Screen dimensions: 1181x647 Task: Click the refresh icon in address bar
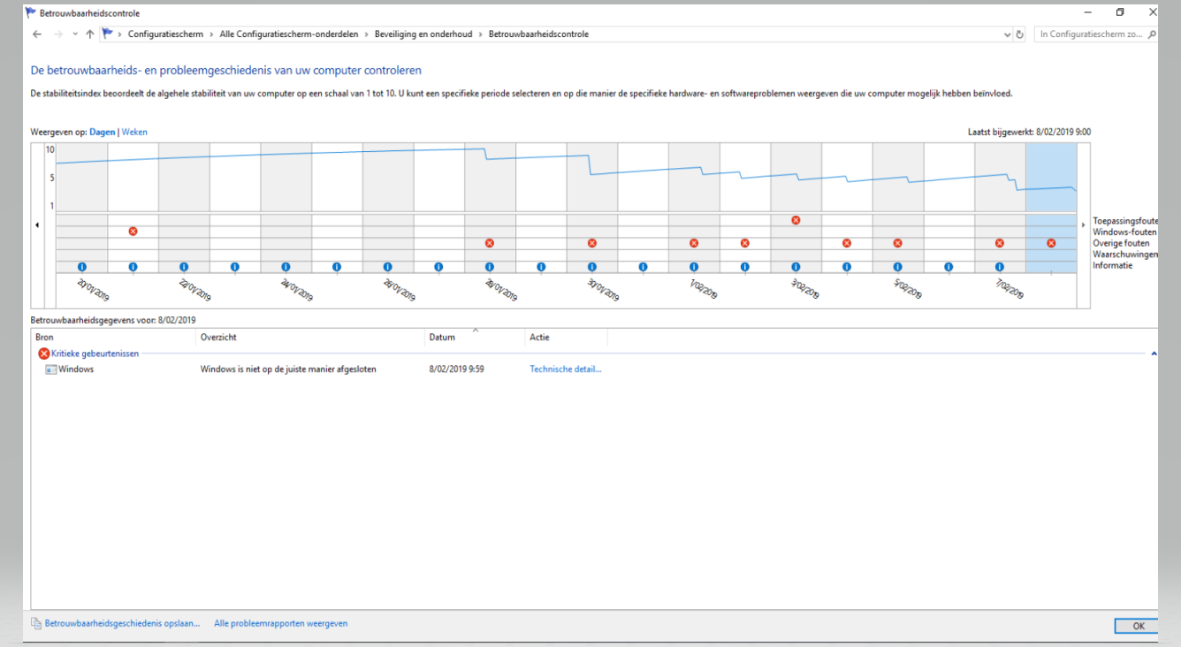[x=1020, y=34]
